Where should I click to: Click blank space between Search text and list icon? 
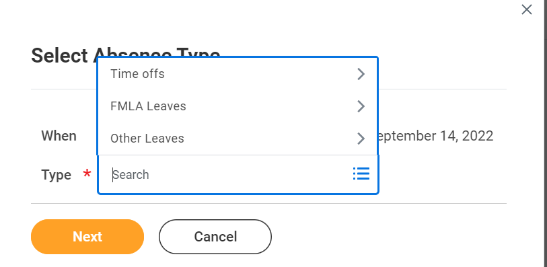click(250, 175)
